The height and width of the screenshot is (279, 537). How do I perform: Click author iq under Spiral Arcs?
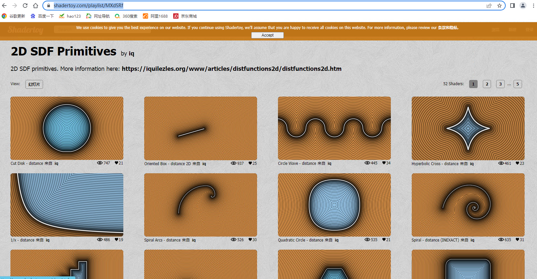pyautogui.click(x=194, y=240)
